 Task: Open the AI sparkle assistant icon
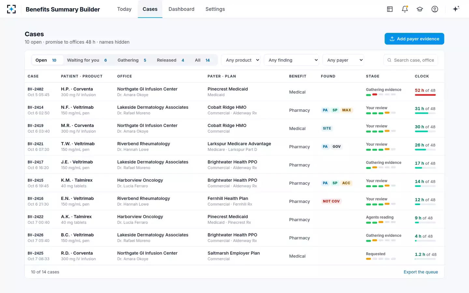[x=456, y=9]
